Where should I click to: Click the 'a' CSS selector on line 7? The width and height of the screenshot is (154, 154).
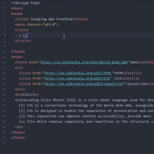[x=20, y=35]
